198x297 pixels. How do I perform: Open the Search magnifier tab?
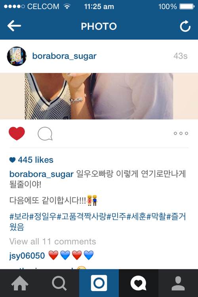59,283
